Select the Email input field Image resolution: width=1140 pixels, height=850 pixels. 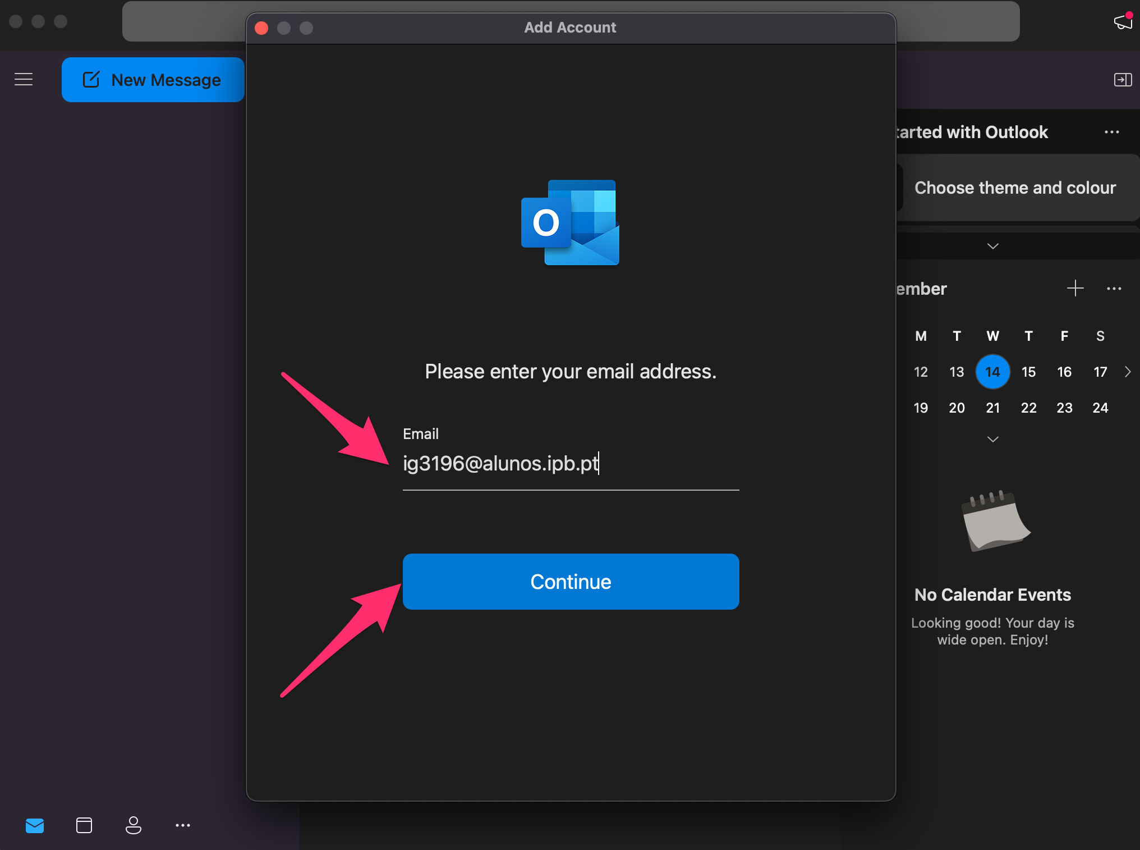coord(571,463)
